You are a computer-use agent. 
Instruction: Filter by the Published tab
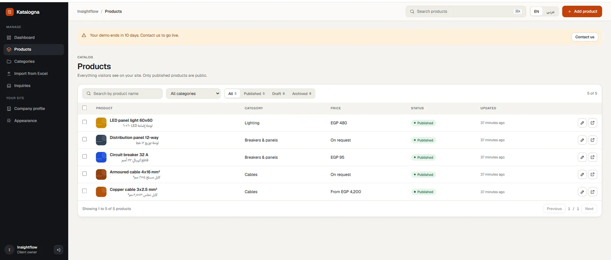[x=254, y=94]
